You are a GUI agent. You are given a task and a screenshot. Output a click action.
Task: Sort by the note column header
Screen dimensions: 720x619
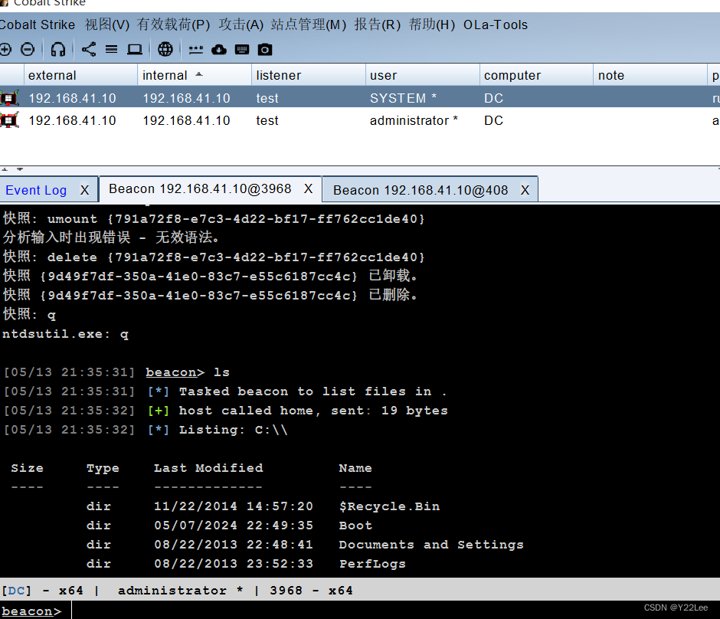(x=650, y=75)
